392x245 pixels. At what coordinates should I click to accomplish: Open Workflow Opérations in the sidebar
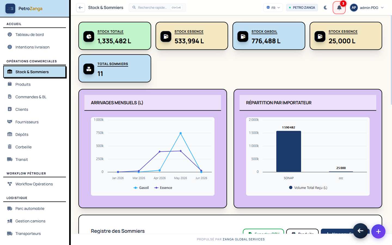[35, 184]
